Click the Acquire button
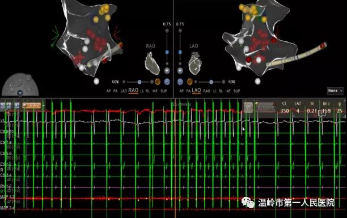This screenshot has width=347, height=218. [x=265, y=108]
